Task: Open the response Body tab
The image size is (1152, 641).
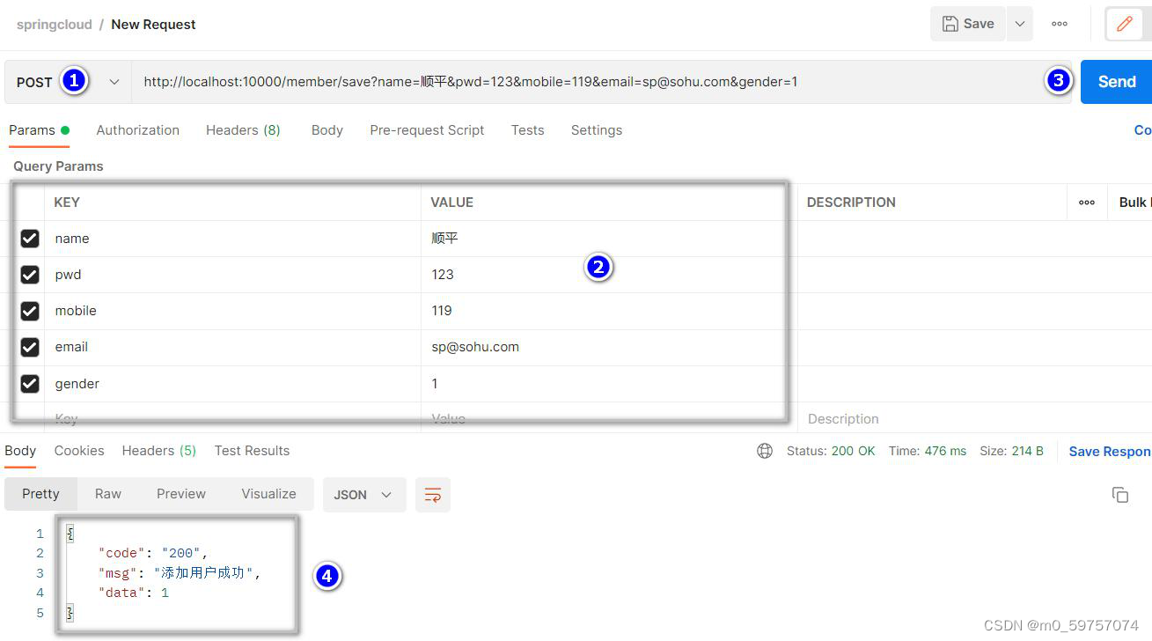Action: point(20,451)
